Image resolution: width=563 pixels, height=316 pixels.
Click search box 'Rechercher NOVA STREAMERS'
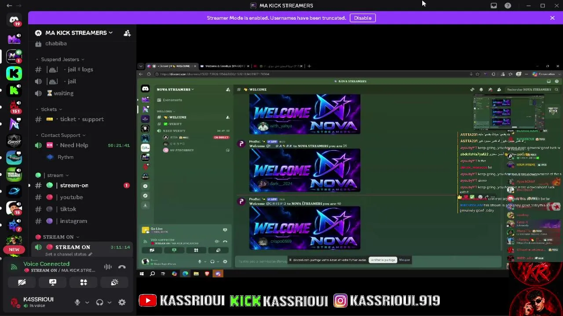[x=532, y=90]
